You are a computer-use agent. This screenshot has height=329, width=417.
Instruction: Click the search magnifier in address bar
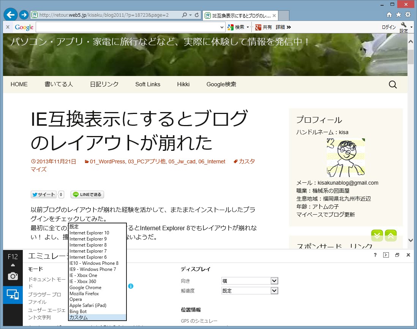point(184,15)
